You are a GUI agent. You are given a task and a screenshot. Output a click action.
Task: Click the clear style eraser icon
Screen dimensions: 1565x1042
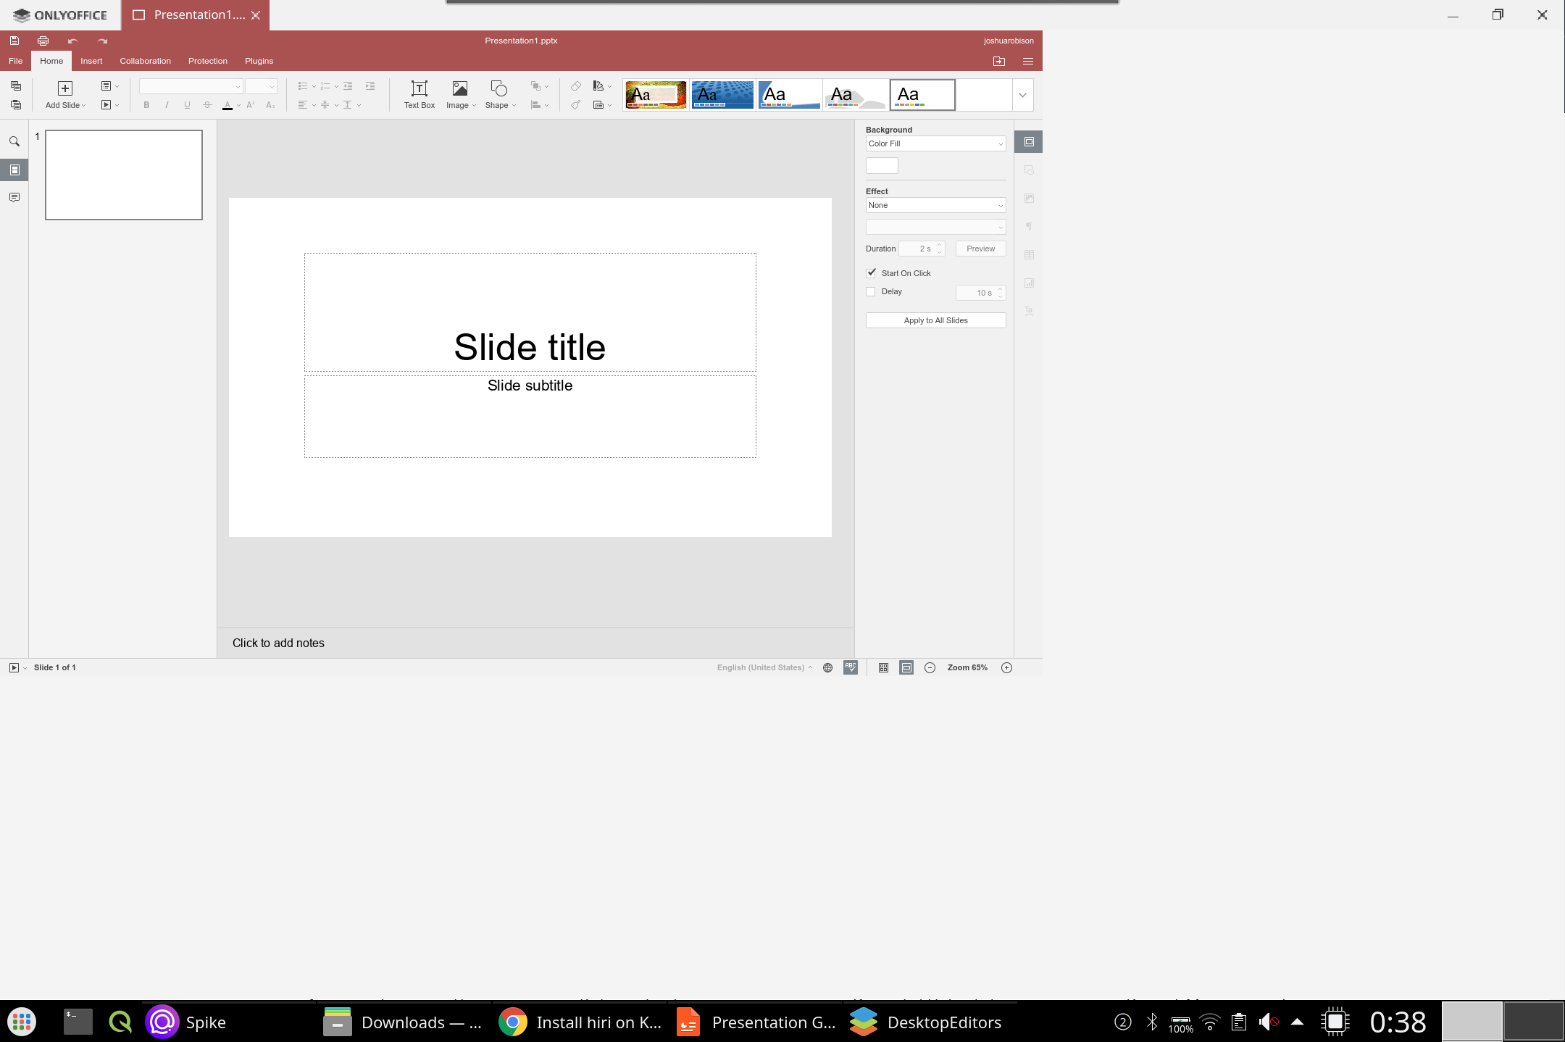click(575, 86)
